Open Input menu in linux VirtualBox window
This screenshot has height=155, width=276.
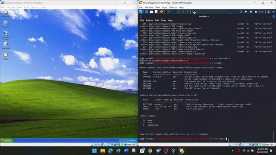pos(164,7)
